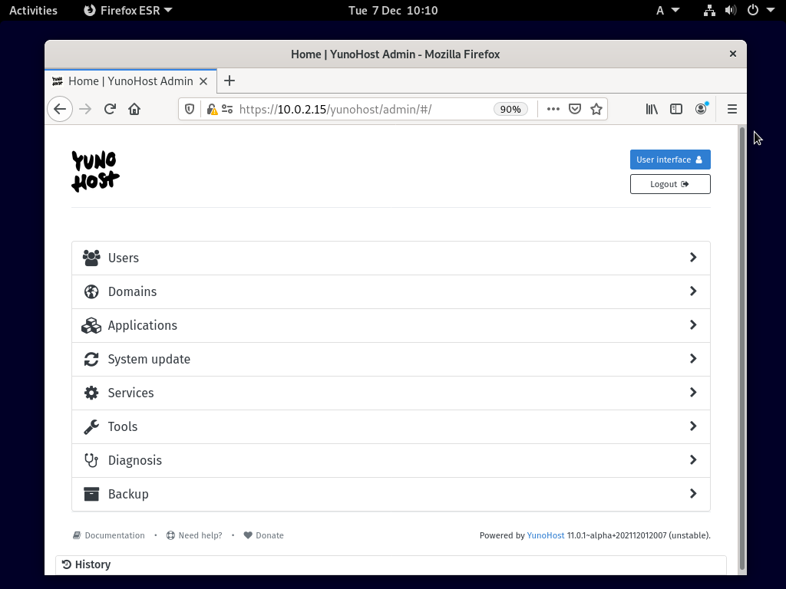786x589 pixels.
Task: Open the Users section
Action: pos(391,258)
